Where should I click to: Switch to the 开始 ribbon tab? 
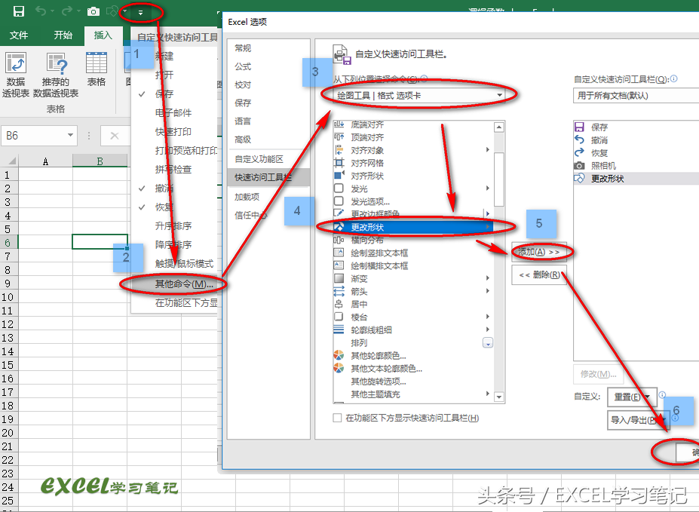(63, 35)
